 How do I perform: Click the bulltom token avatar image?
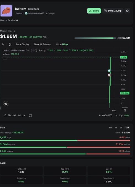[x=6, y=11]
